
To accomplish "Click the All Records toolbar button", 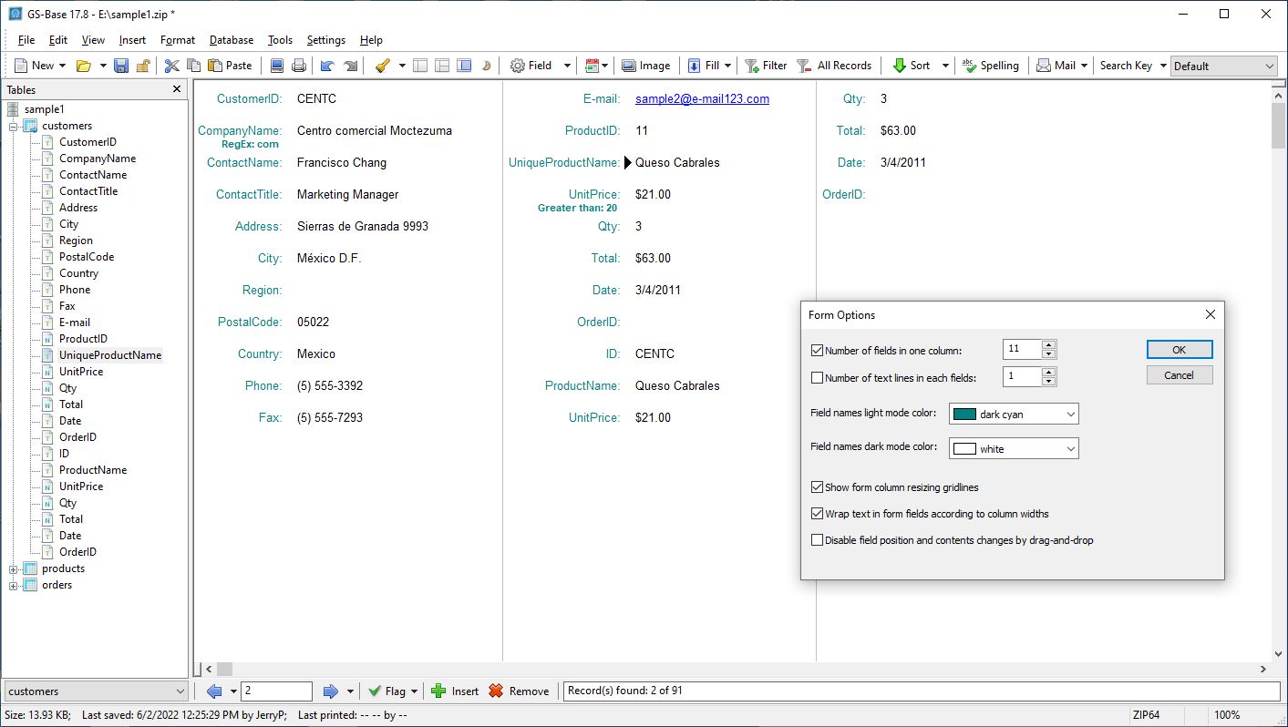I will click(x=834, y=66).
